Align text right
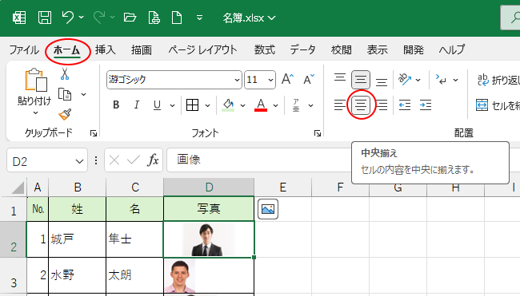The width and height of the screenshot is (520, 296). click(382, 105)
